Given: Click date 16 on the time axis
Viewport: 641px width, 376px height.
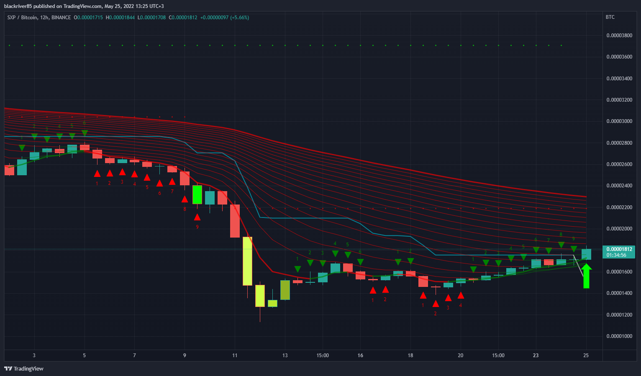Looking at the screenshot, I should pos(360,356).
